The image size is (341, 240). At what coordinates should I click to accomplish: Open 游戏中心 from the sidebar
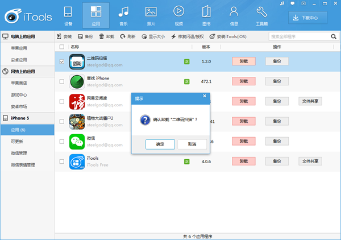pos(19,94)
